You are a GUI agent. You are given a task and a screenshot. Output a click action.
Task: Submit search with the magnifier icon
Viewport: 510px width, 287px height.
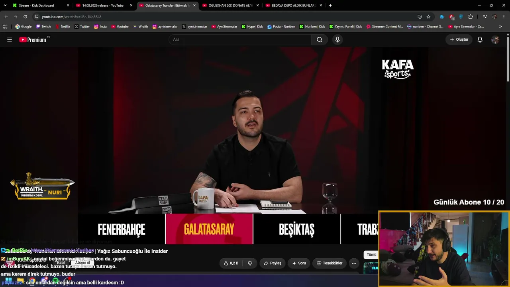click(x=320, y=39)
